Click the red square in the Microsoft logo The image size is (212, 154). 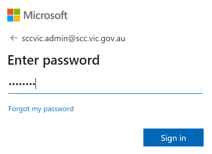[x=10, y=11]
